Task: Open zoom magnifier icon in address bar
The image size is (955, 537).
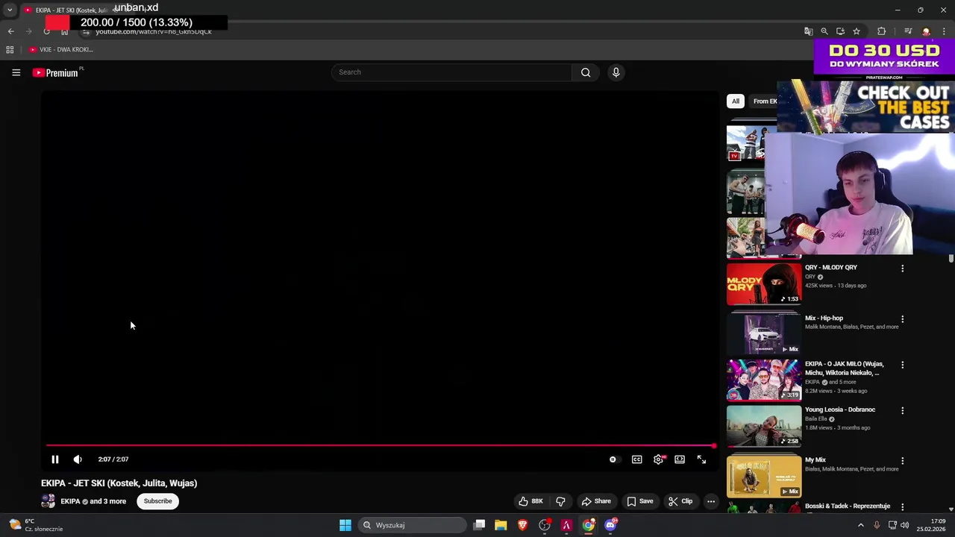Action: pos(824,31)
